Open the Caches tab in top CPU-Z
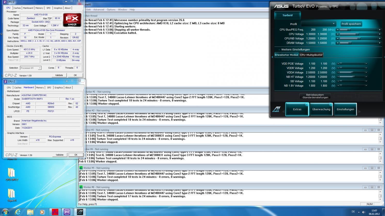This screenshot has width=385, height=216. (x=17, y=8)
